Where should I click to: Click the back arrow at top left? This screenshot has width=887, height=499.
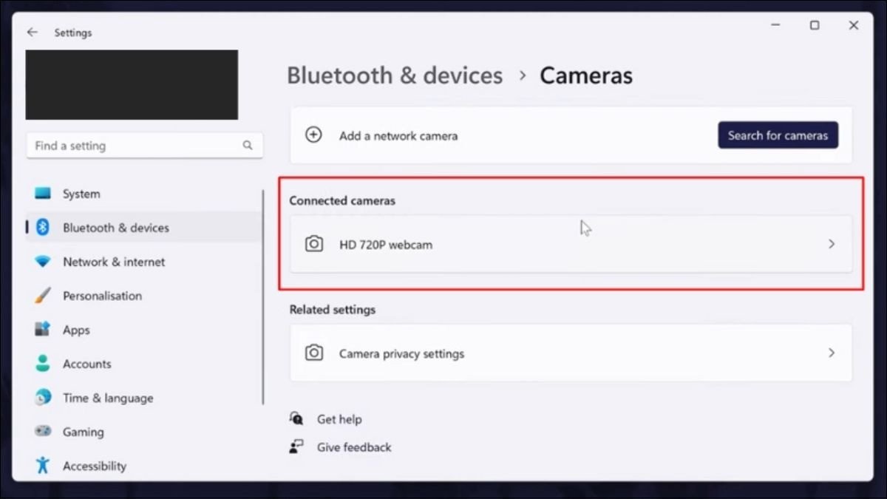pos(32,32)
